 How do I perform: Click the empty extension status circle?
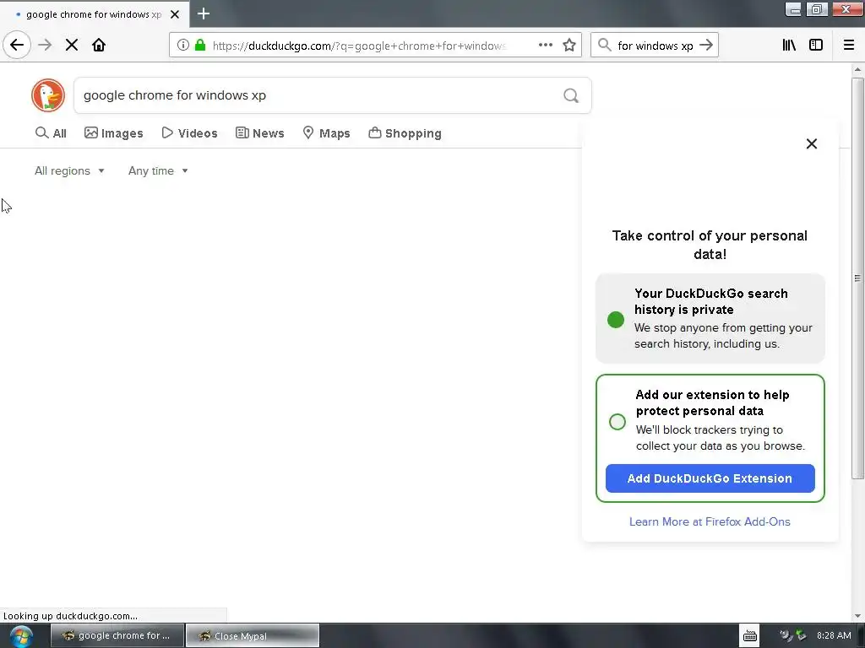pyautogui.click(x=617, y=422)
